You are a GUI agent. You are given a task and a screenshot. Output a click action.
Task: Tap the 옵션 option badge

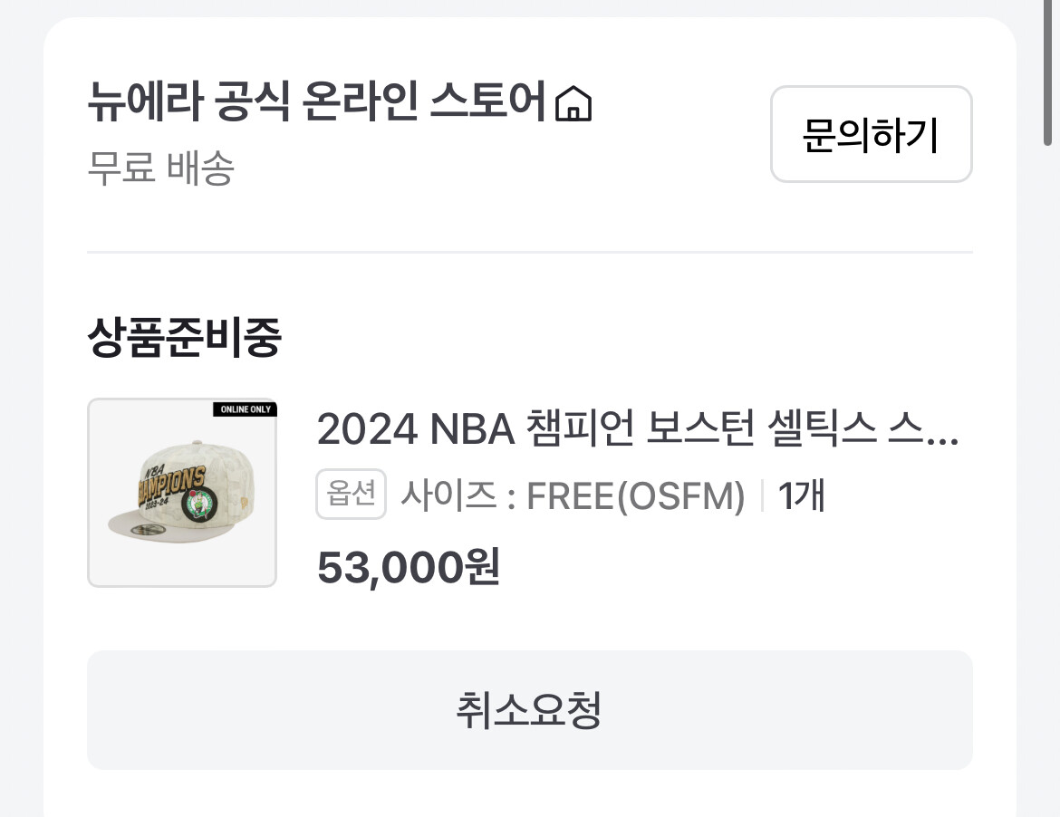click(x=351, y=495)
